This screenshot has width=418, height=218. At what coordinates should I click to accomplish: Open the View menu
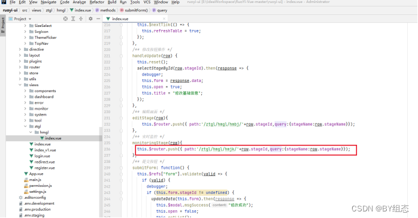(x=33, y=2)
